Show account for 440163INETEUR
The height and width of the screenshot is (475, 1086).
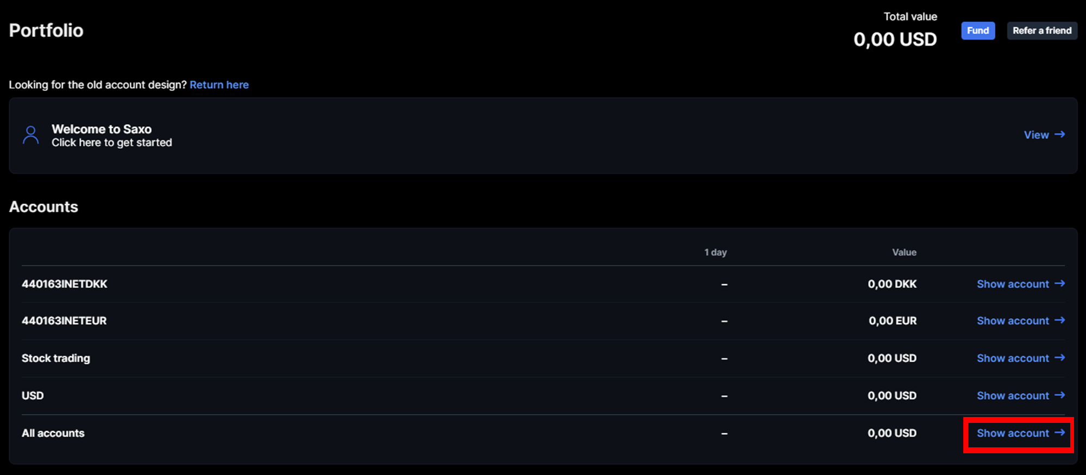tap(1013, 321)
